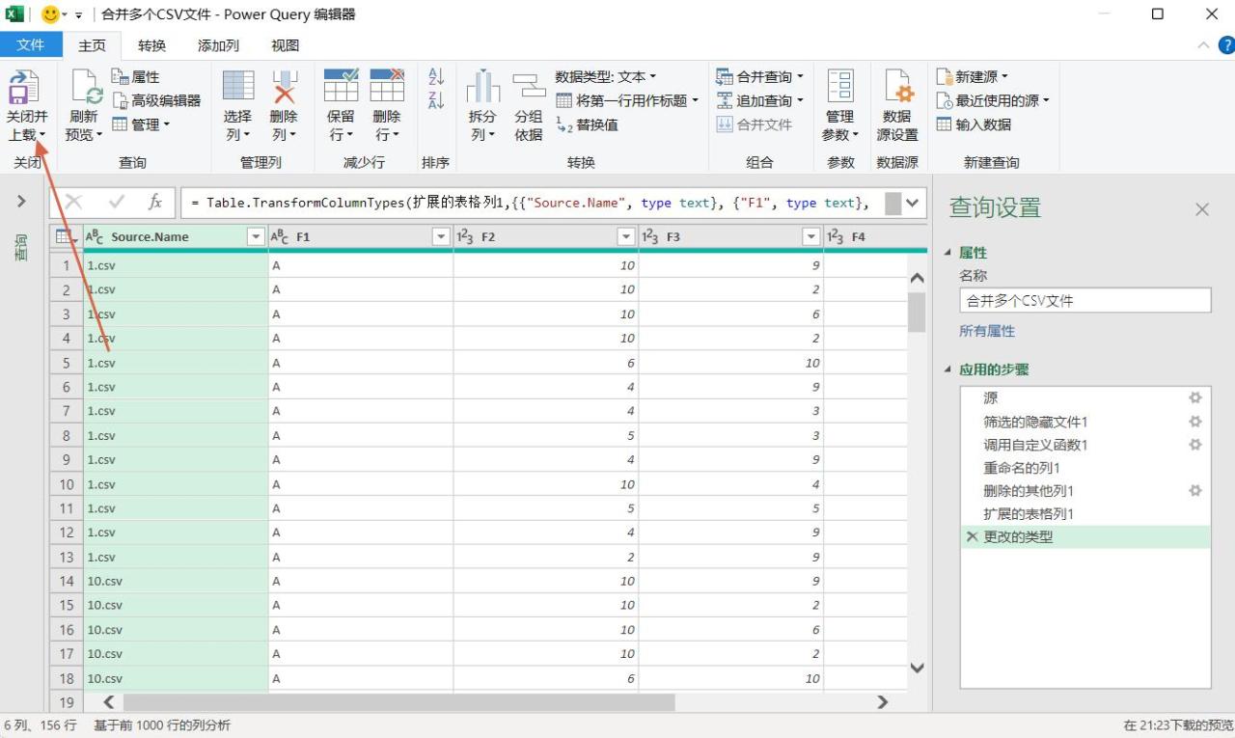Click the vertical scrollbar down arrow

(x=917, y=668)
